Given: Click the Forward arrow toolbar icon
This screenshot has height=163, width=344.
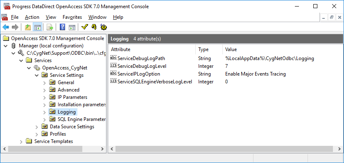Looking at the screenshot, I should click(x=15, y=27).
